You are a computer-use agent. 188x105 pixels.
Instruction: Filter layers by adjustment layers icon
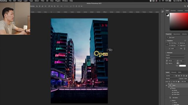click(179, 76)
